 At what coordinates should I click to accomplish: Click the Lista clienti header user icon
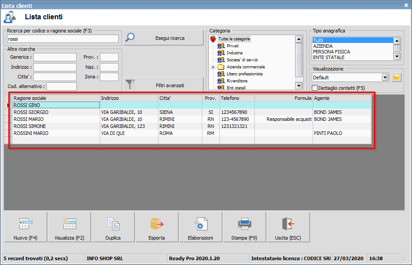point(10,17)
